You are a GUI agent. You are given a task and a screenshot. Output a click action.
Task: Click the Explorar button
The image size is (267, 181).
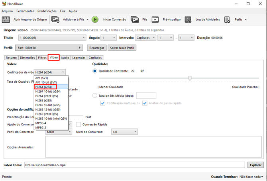[x=255, y=165]
